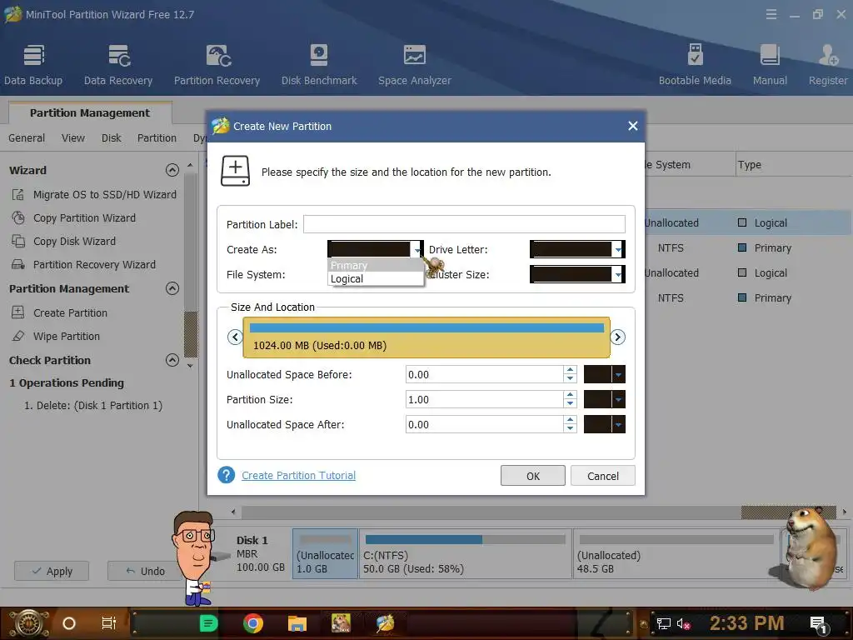This screenshot has height=640, width=853.
Task: Start Migrate OS to SSD/HD Wizard
Action: [x=93, y=194]
